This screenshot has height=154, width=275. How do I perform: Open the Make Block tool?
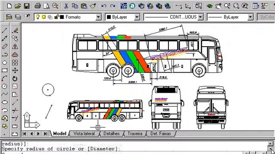[5, 126]
